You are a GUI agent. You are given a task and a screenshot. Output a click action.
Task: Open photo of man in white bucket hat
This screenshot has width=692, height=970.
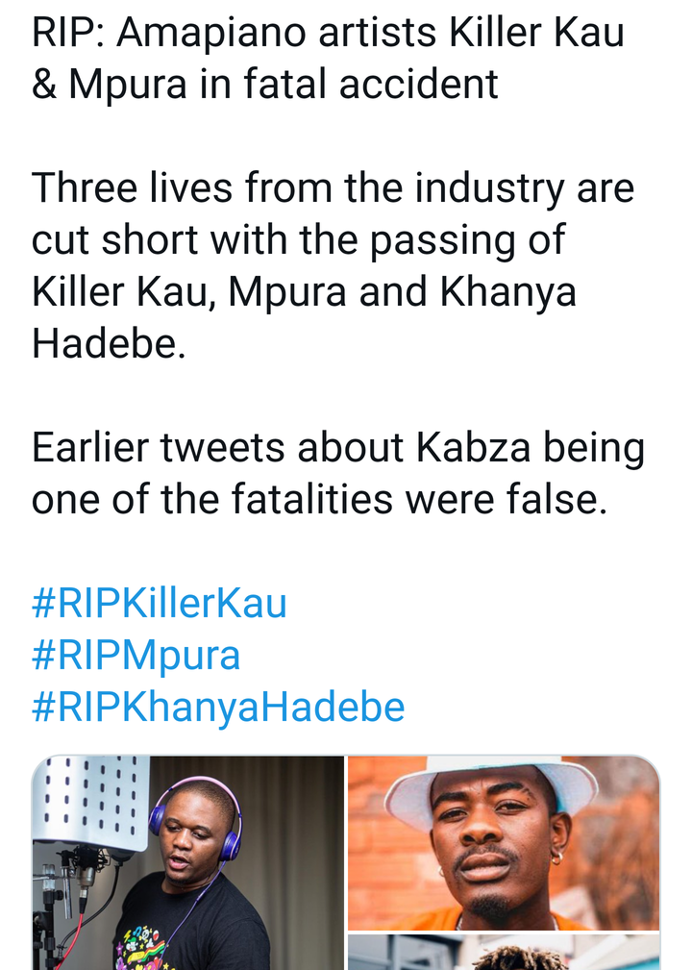(x=503, y=843)
